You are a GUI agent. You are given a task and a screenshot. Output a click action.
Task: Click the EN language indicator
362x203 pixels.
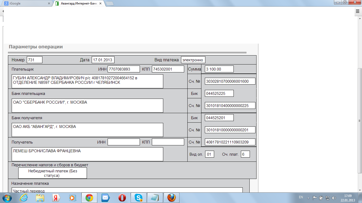(x=301, y=197)
